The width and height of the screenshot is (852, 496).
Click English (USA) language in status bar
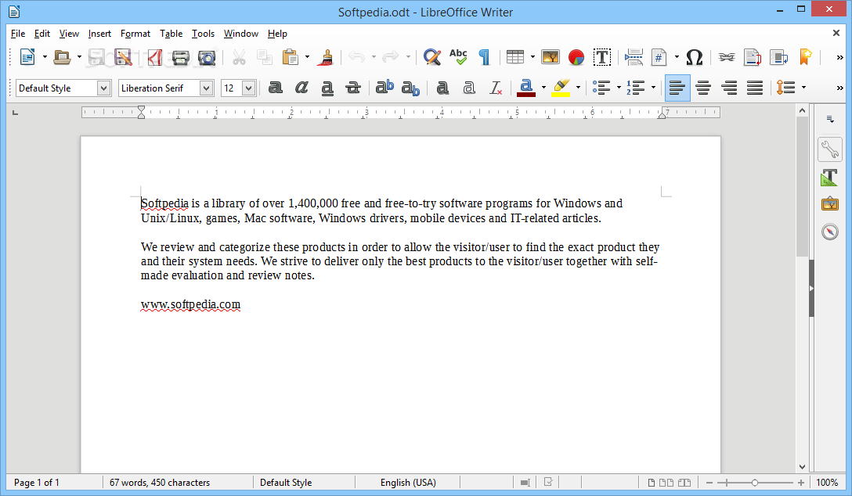click(408, 483)
